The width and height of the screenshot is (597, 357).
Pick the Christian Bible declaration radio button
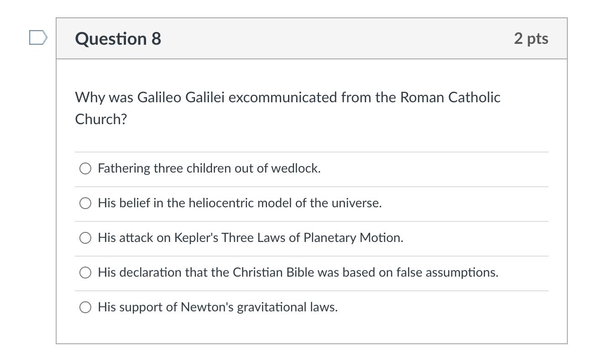coord(85,273)
